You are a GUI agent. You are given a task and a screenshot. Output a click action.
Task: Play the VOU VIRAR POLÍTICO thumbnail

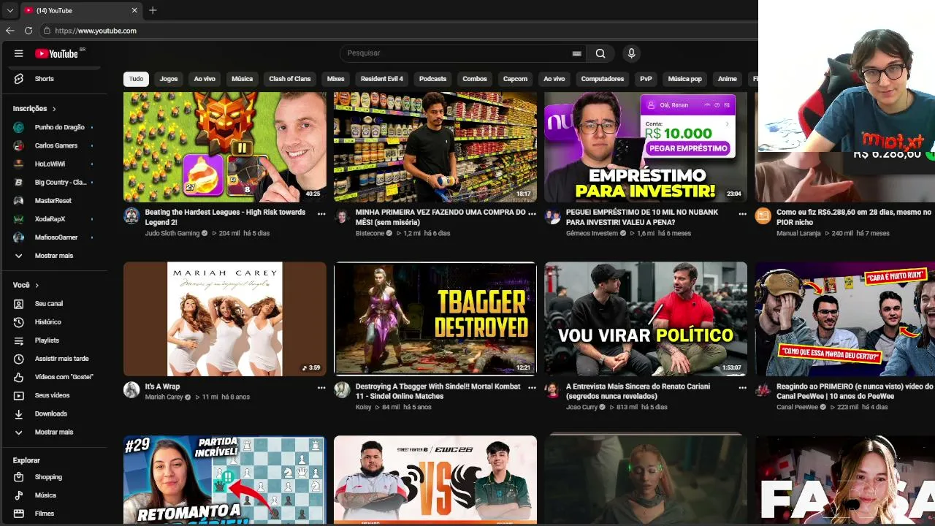pyautogui.click(x=646, y=319)
